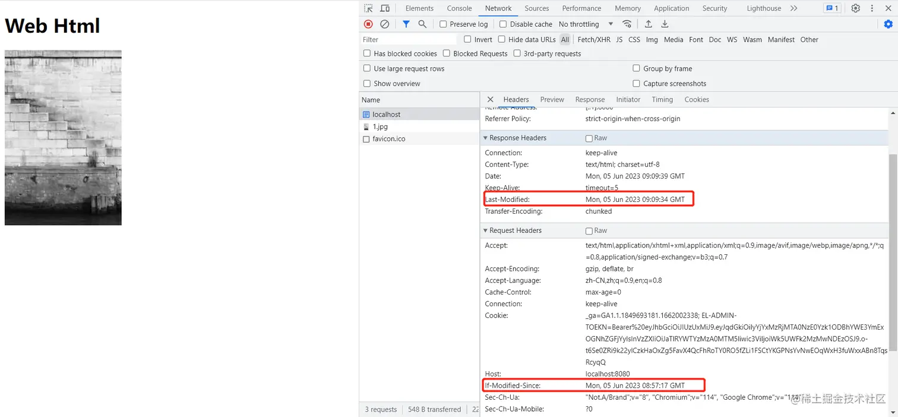Close the request details pane
Viewport: 898px width, 417px height.
[x=490, y=99]
